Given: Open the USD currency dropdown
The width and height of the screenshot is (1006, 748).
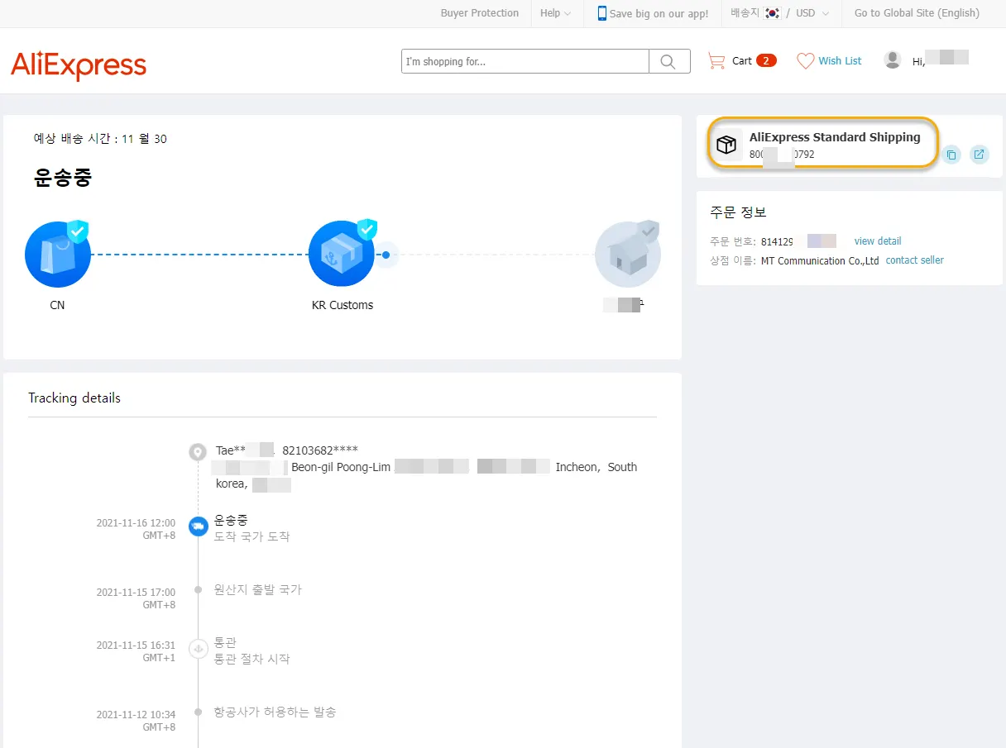Looking at the screenshot, I should click(812, 13).
